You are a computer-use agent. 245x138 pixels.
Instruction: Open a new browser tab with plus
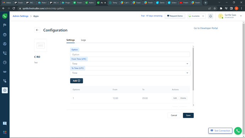(206, 2)
